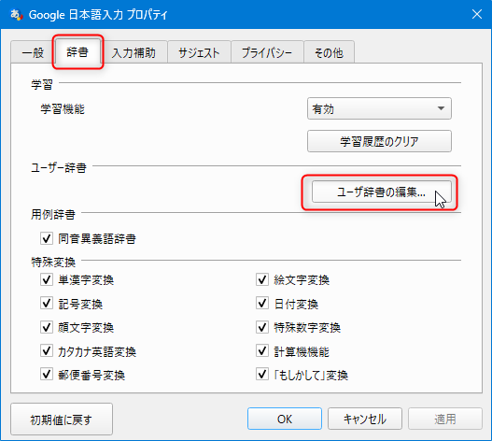Disable 絵文字変換 checkbox
Viewport: 492px width, 441px height.
(x=262, y=279)
